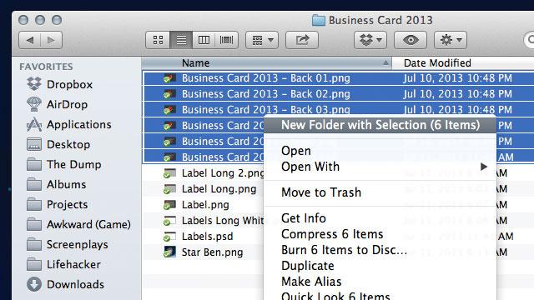Screen dimensions: 534x300
Task: Choose Quick Look 6 Items
Action: coord(380,296)
